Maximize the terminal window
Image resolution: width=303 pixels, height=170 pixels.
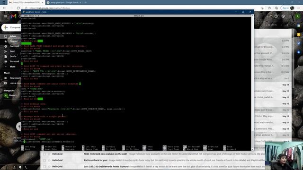[x=243, y=12]
